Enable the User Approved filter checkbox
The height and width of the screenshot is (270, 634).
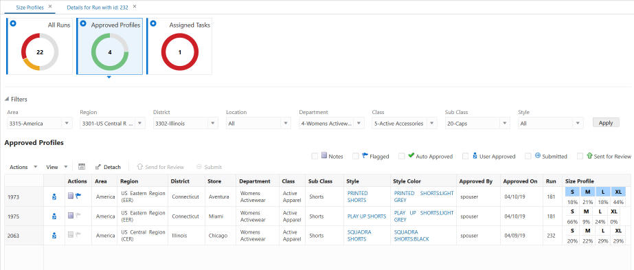[466, 156]
